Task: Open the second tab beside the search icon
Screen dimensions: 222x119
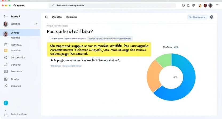Action: pos(71,17)
